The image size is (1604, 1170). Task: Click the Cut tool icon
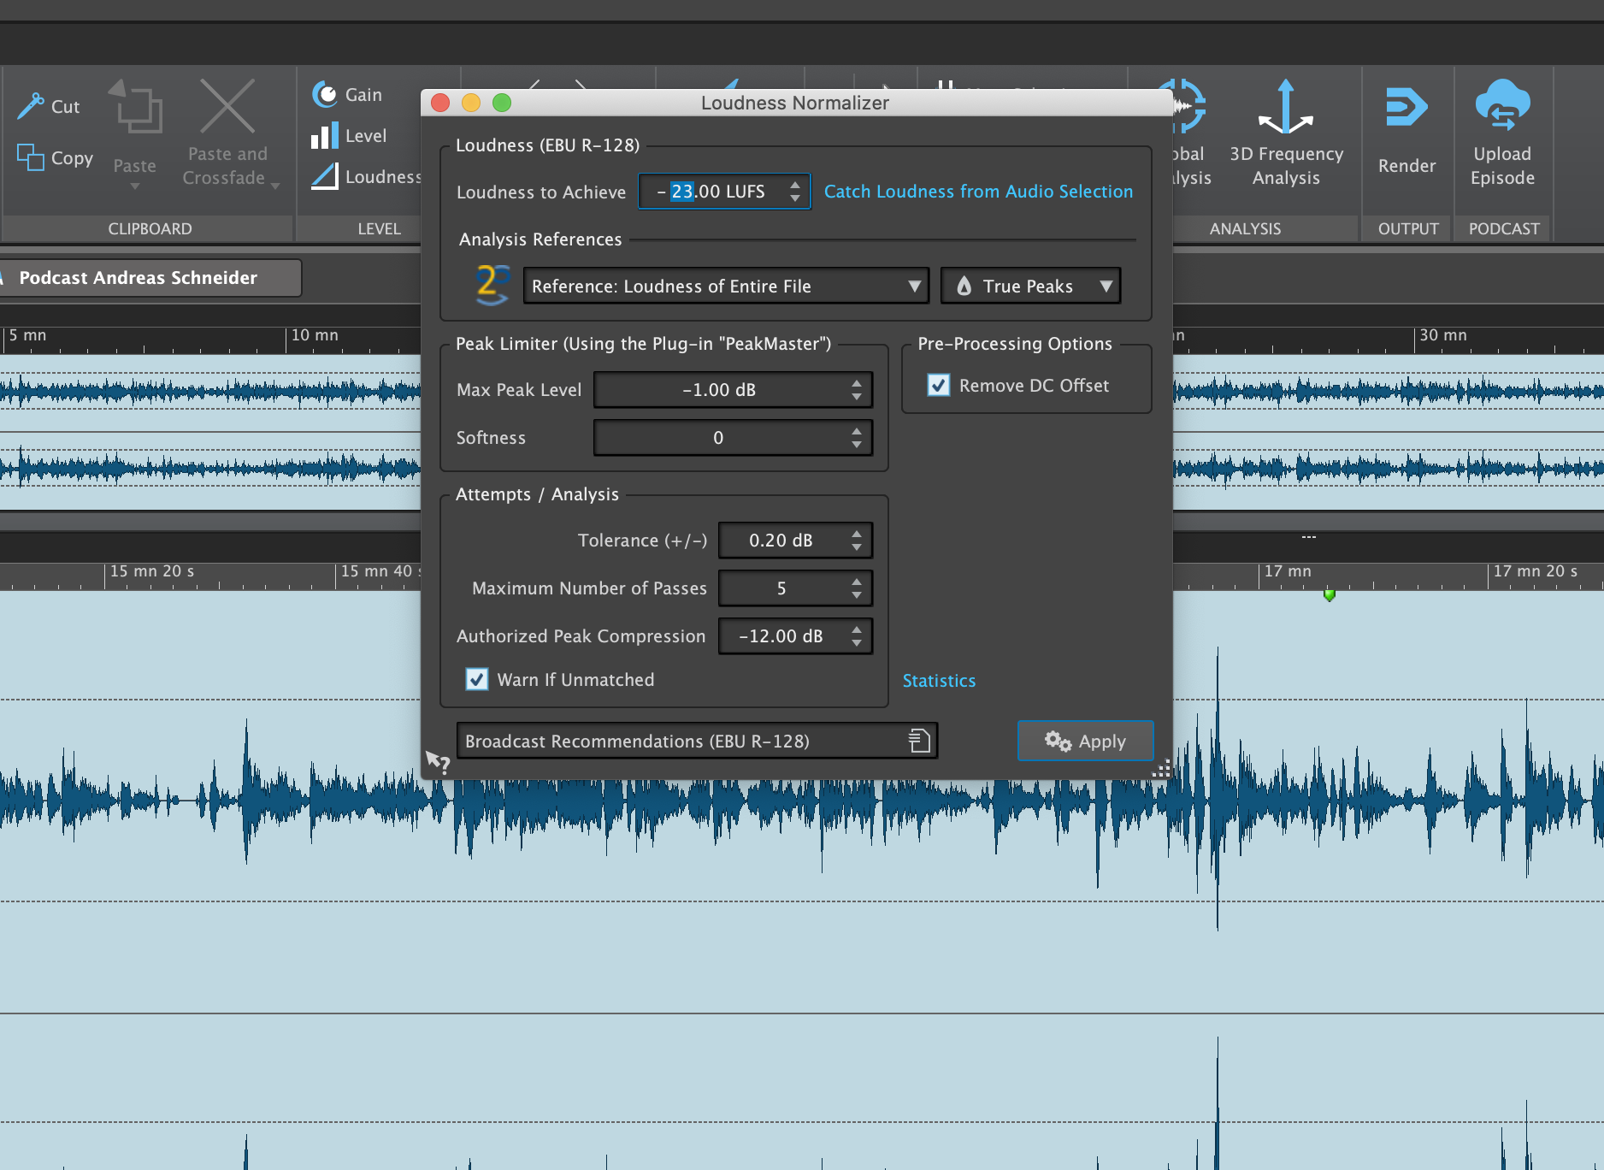31,106
